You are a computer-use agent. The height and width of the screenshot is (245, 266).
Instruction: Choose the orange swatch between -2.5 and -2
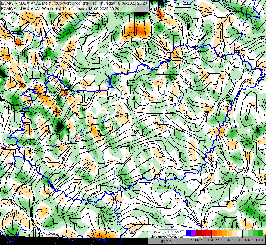coord(219,233)
